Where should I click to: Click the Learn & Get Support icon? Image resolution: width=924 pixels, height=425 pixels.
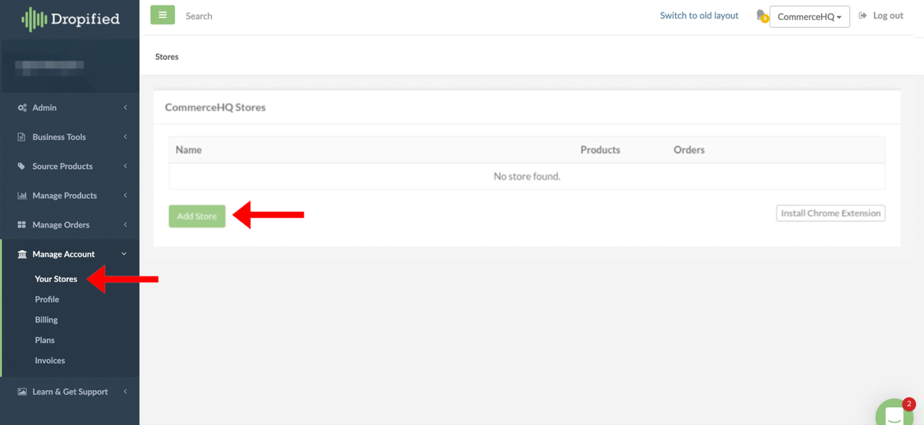[x=22, y=391]
